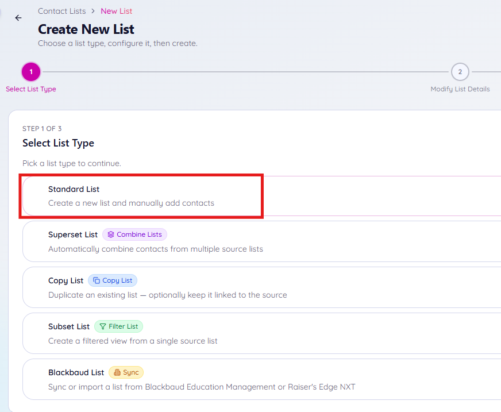The image size is (501, 412).
Task: Click the blue Copy List badge label
Action: 117,280
